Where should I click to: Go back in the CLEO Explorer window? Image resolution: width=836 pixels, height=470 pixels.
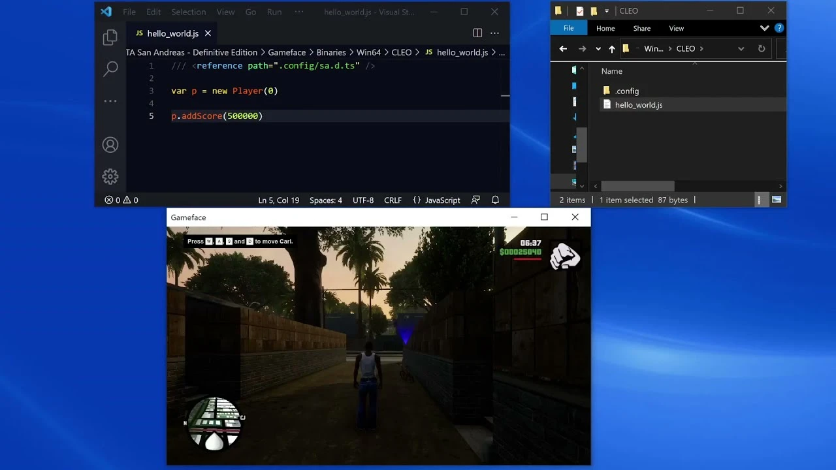pos(563,49)
